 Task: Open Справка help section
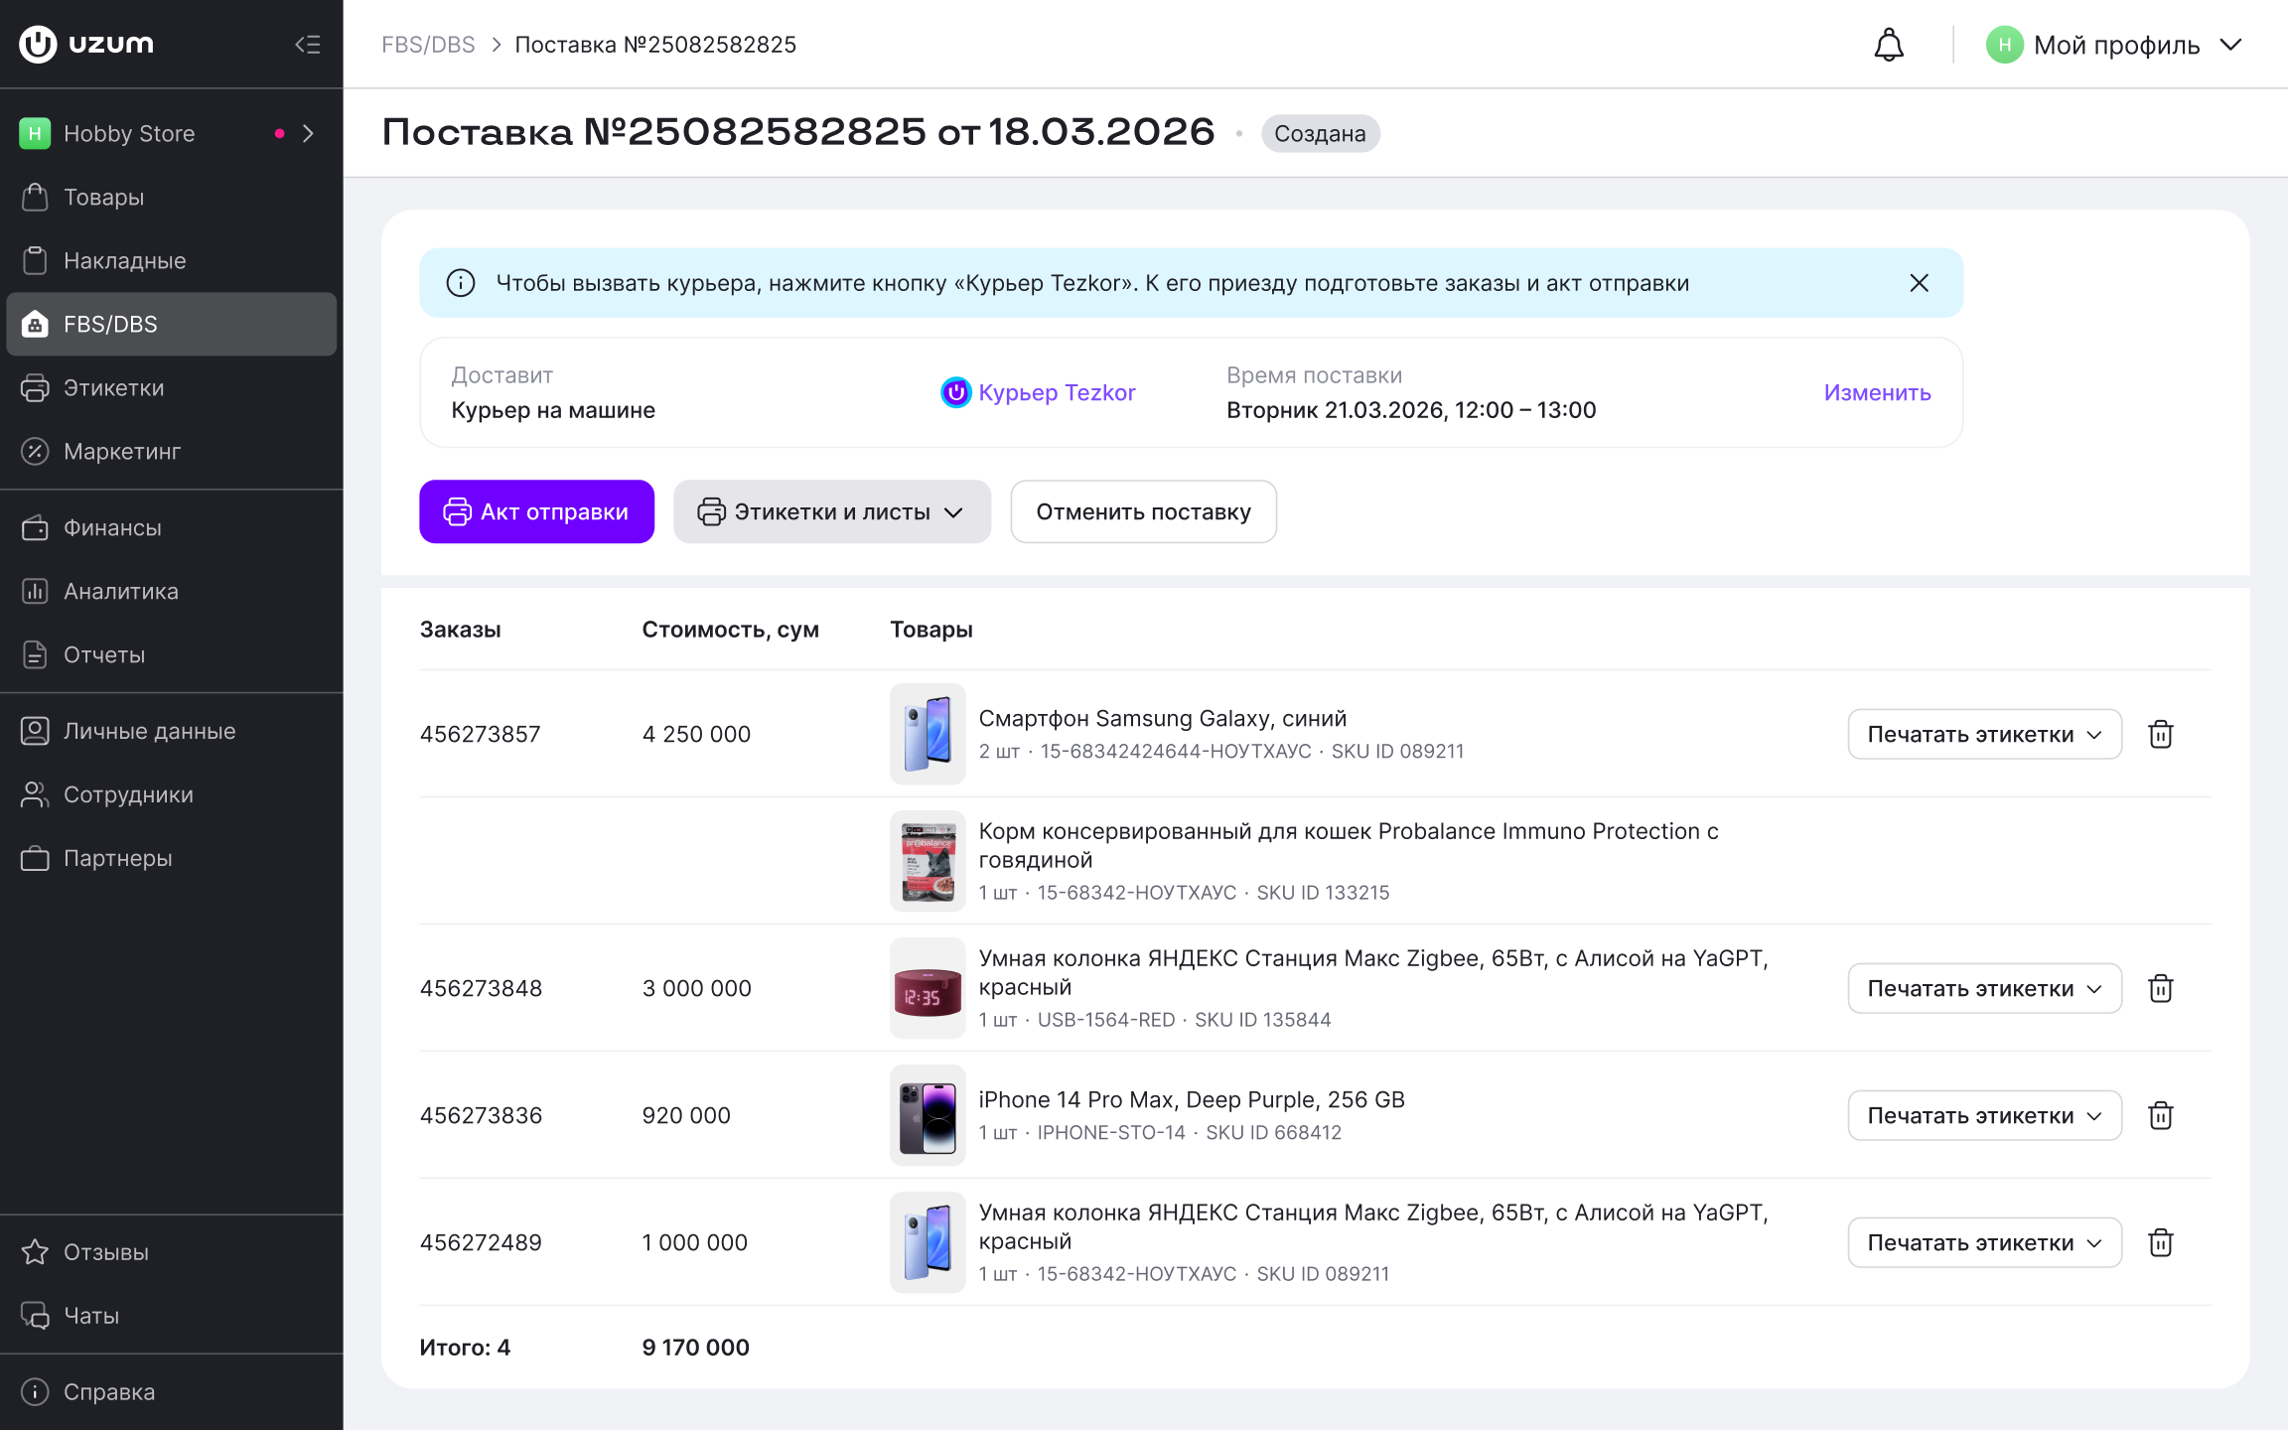pos(171,1392)
